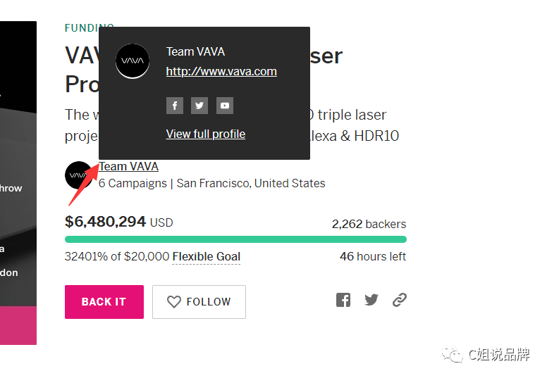Viewport: 547px width, 378px height.
Task: Click the Facebook icon in the Team VAVA popup
Action: [x=175, y=106]
